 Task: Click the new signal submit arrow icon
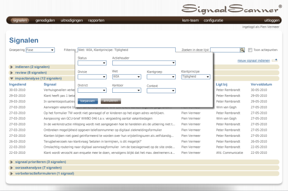pos(275,60)
